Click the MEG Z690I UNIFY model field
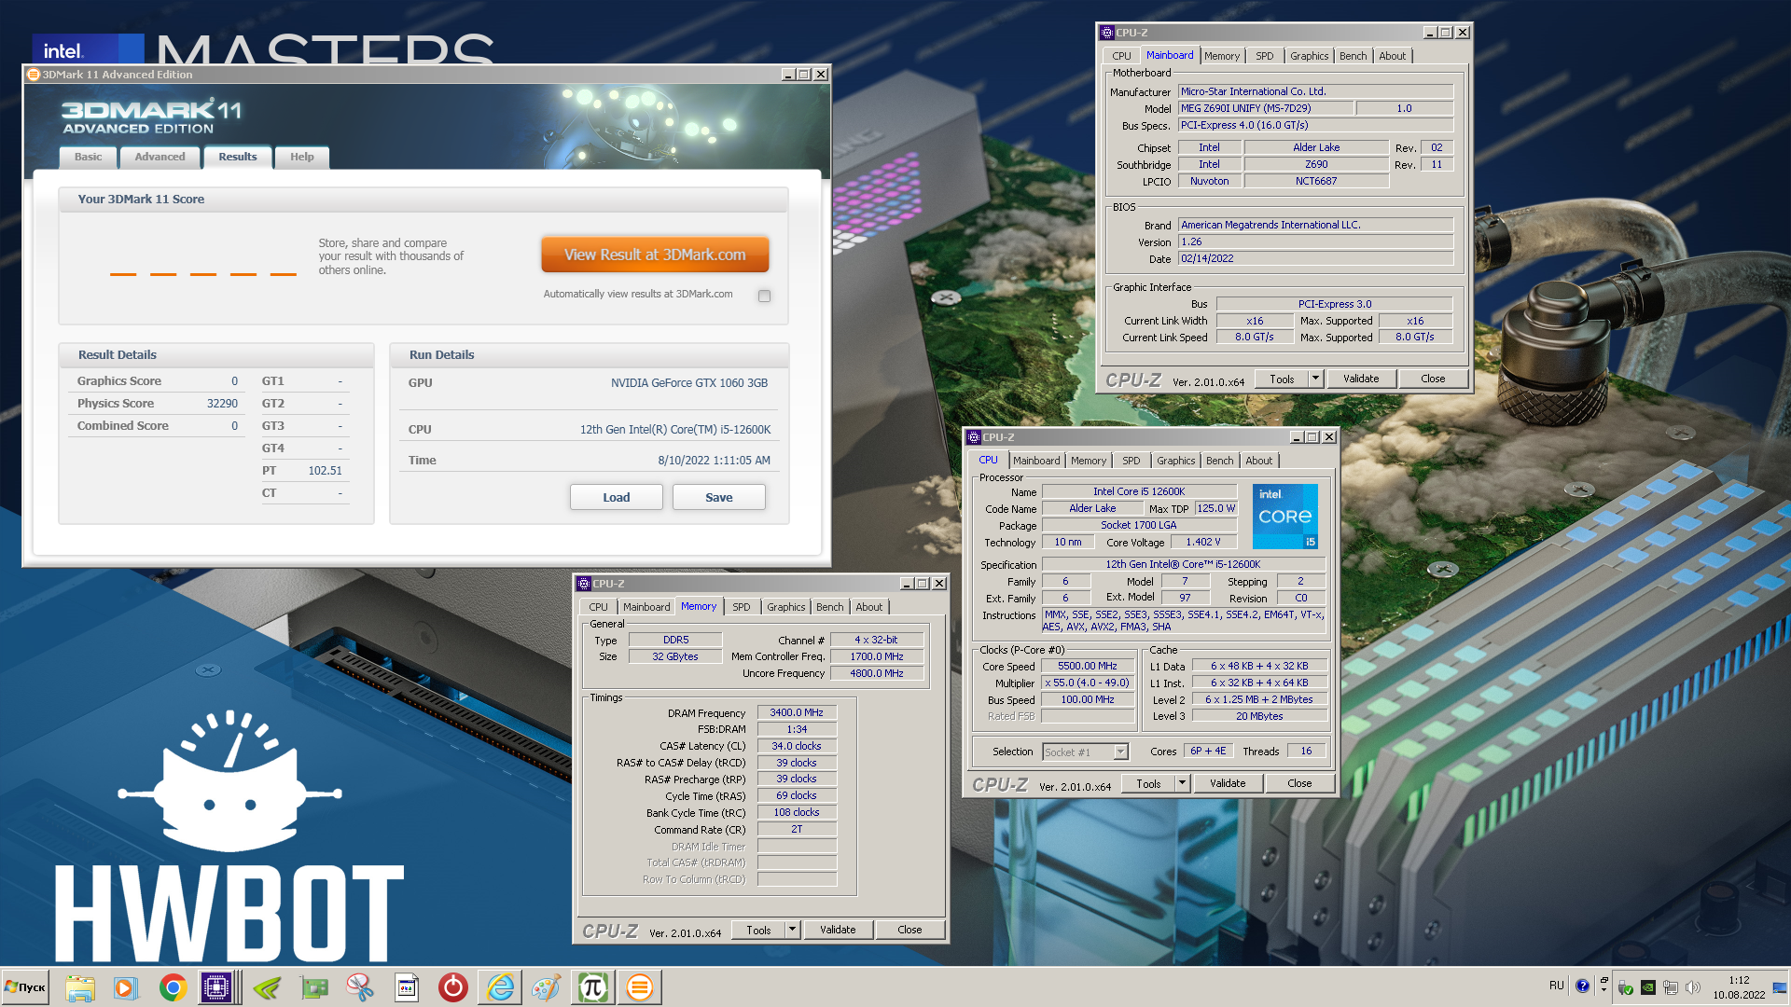This screenshot has height=1007, width=1791. (x=1266, y=108)
